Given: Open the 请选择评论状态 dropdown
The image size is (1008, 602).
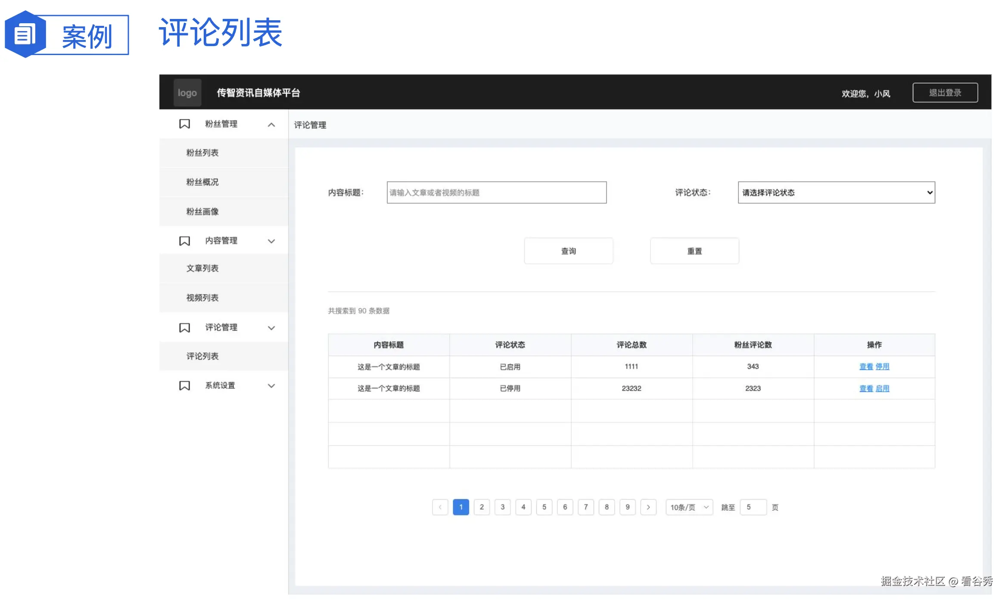Looking at the screenshot, I should 836,192.
